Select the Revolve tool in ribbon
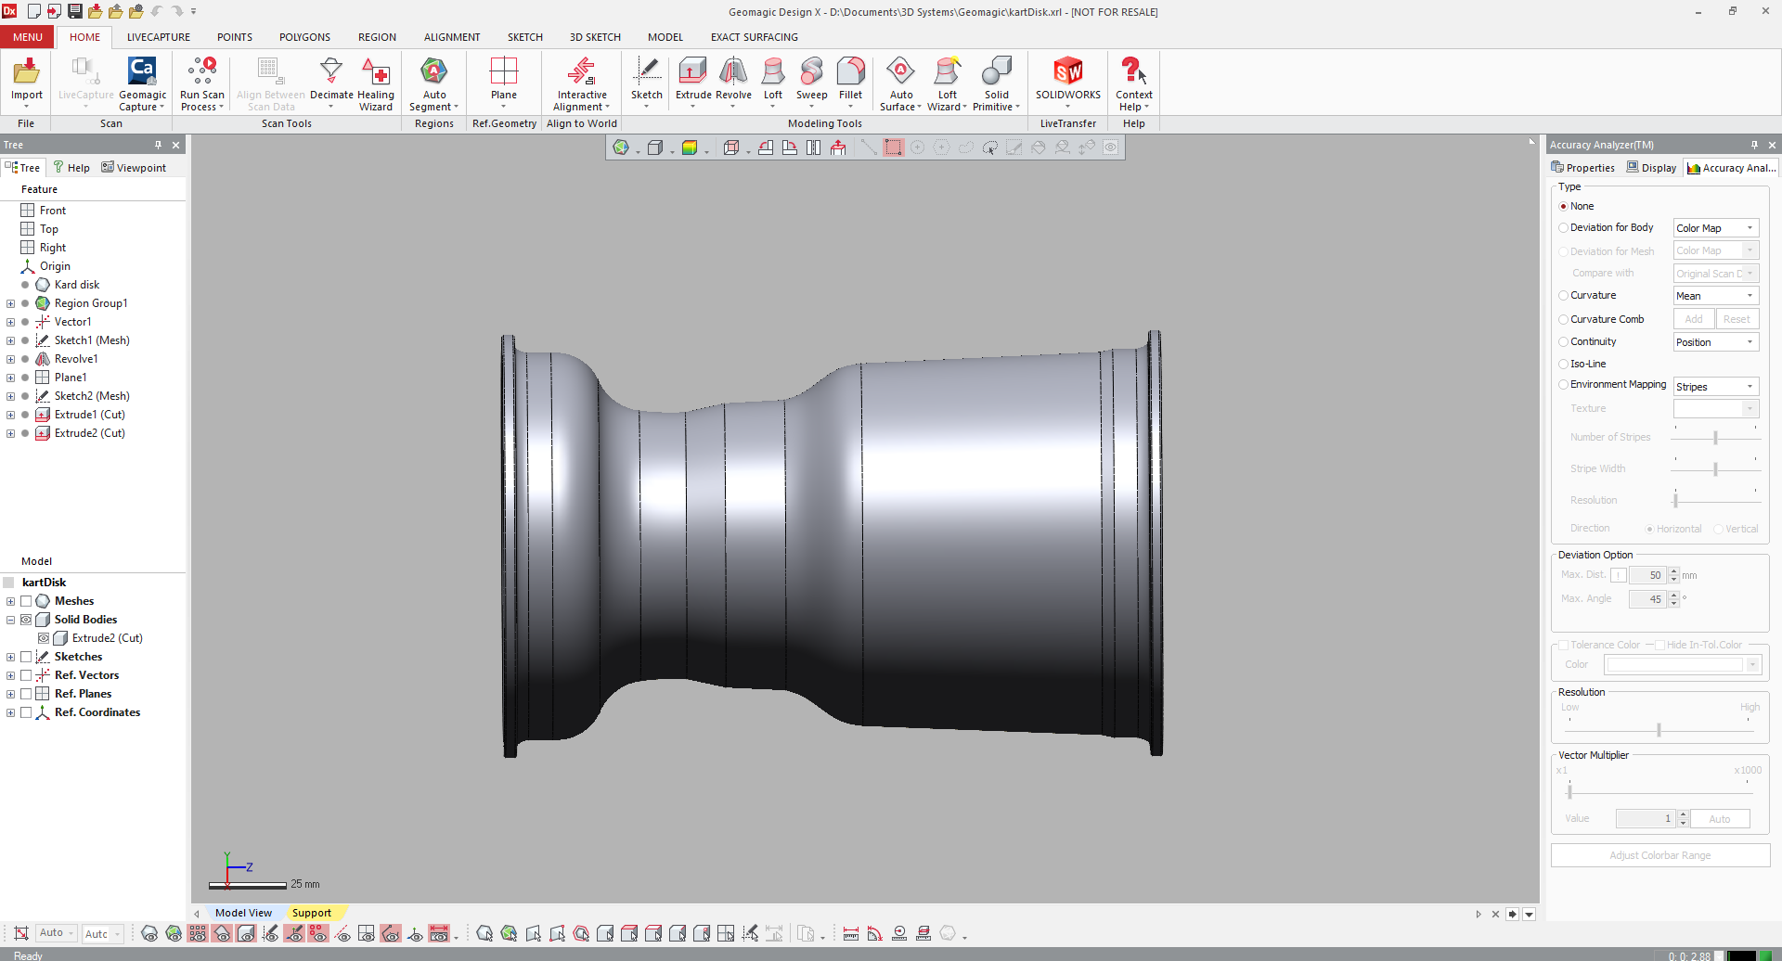Image resolution: width=1782 pixels, height=961 pixels. click(733, 73)
